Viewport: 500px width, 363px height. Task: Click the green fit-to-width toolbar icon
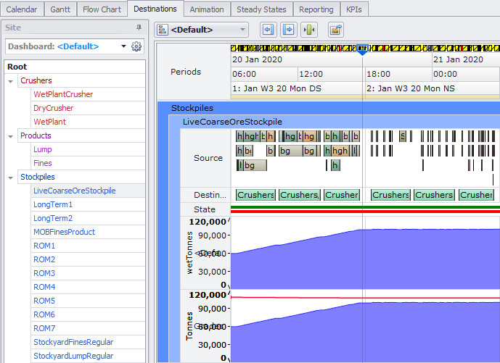click(x=310, y=30)
